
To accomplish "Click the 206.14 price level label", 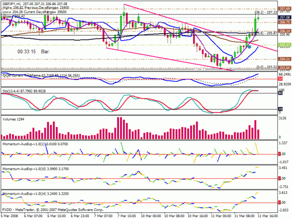I will [x=285, y=31].
